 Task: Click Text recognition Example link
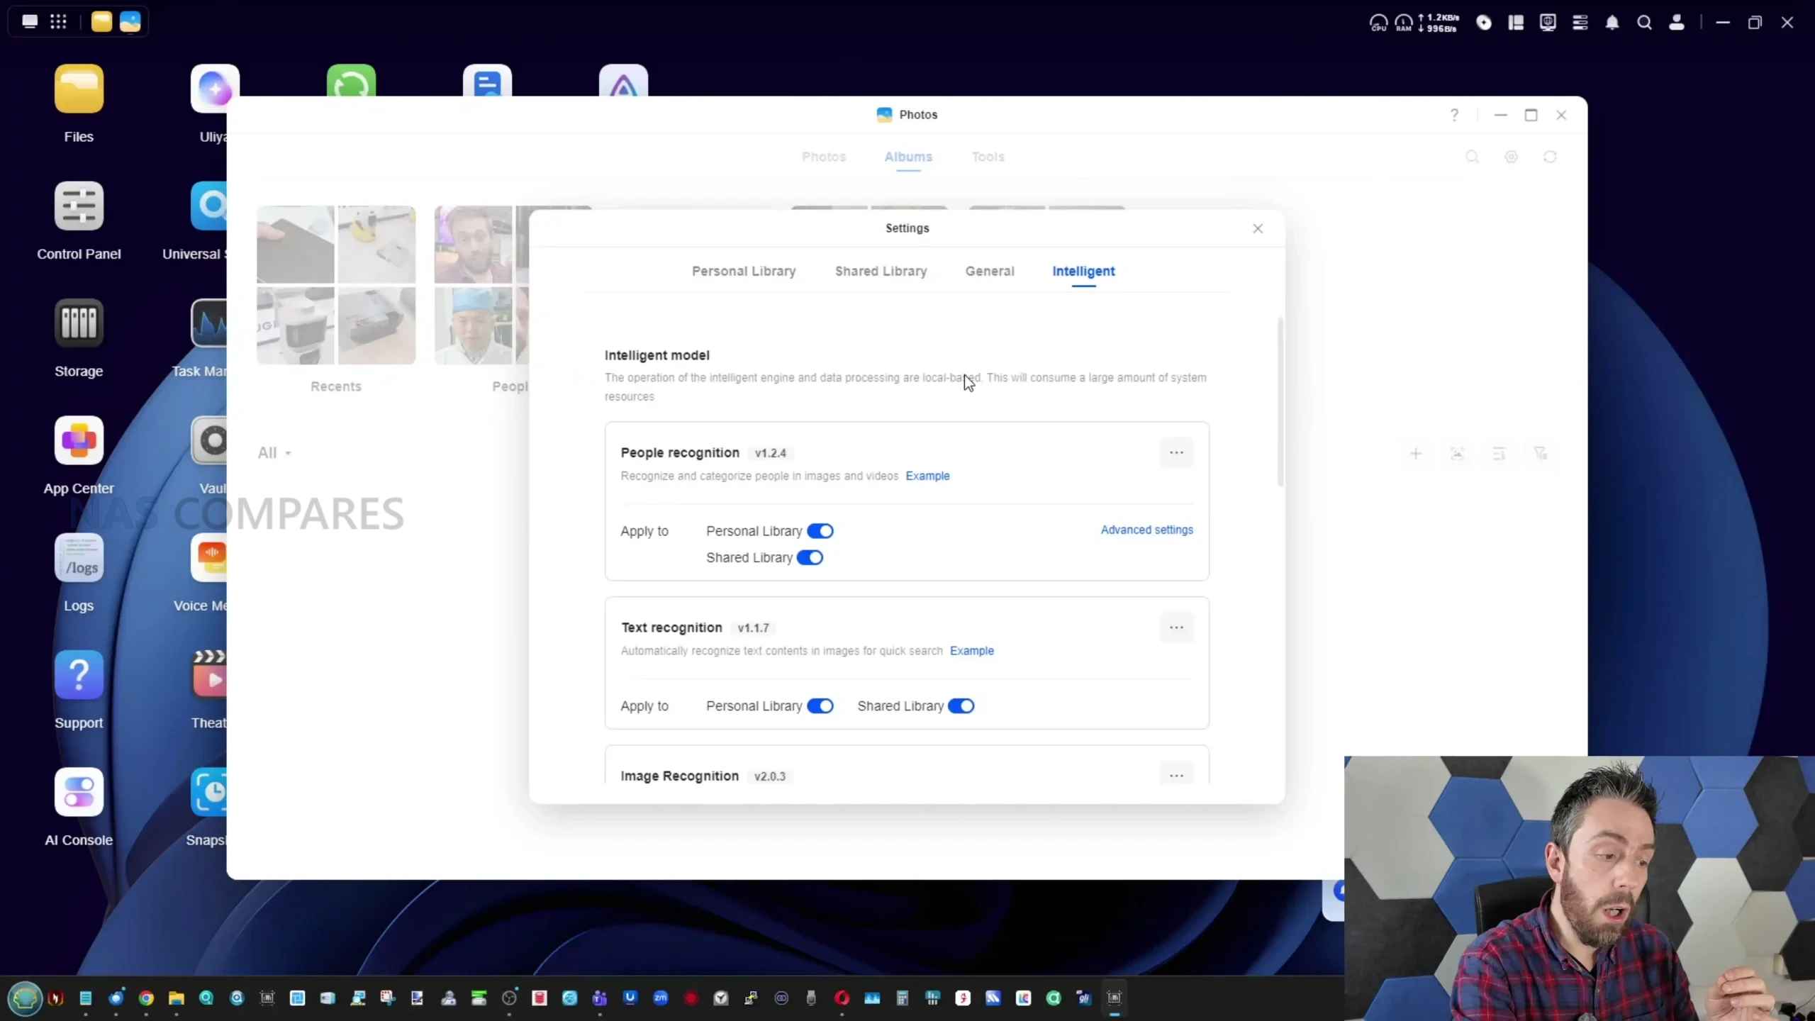[x=971, y=651]
